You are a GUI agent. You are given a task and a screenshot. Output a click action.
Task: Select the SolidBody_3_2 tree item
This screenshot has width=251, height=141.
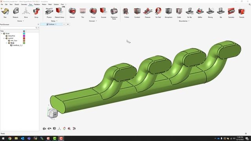[18, 45]
